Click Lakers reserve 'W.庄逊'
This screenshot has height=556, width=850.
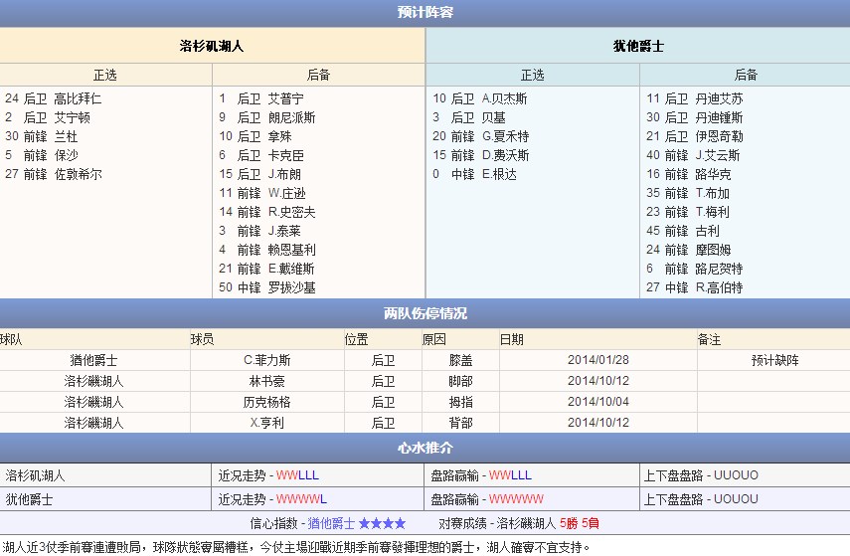coord(286,193)
